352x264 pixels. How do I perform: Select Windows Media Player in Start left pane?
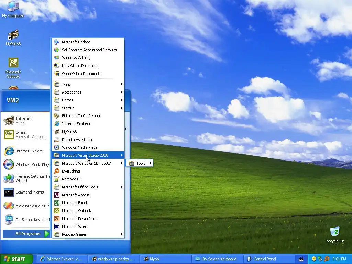tap(26, 165)
